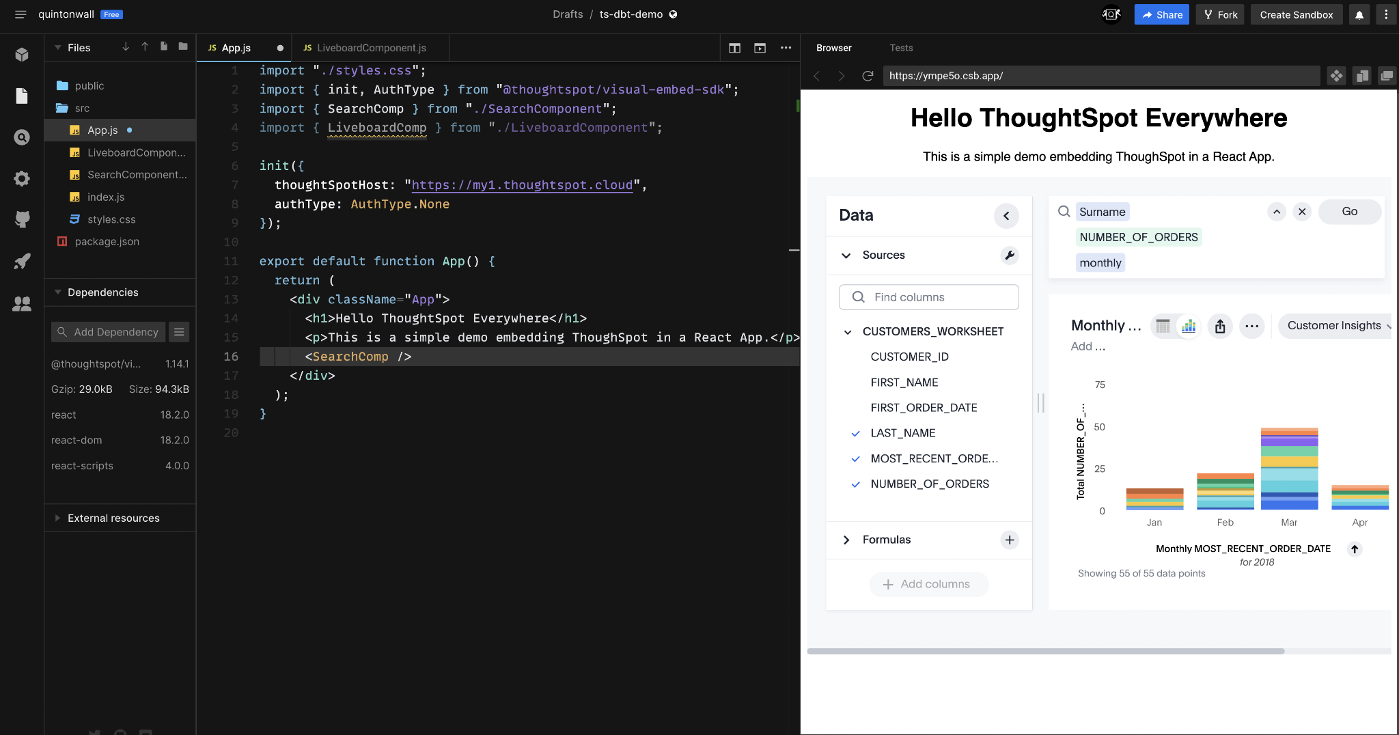This screenshot has width=1399, height=735.
Task: Select FIRST_NAME column
Action: coord(904,383)
